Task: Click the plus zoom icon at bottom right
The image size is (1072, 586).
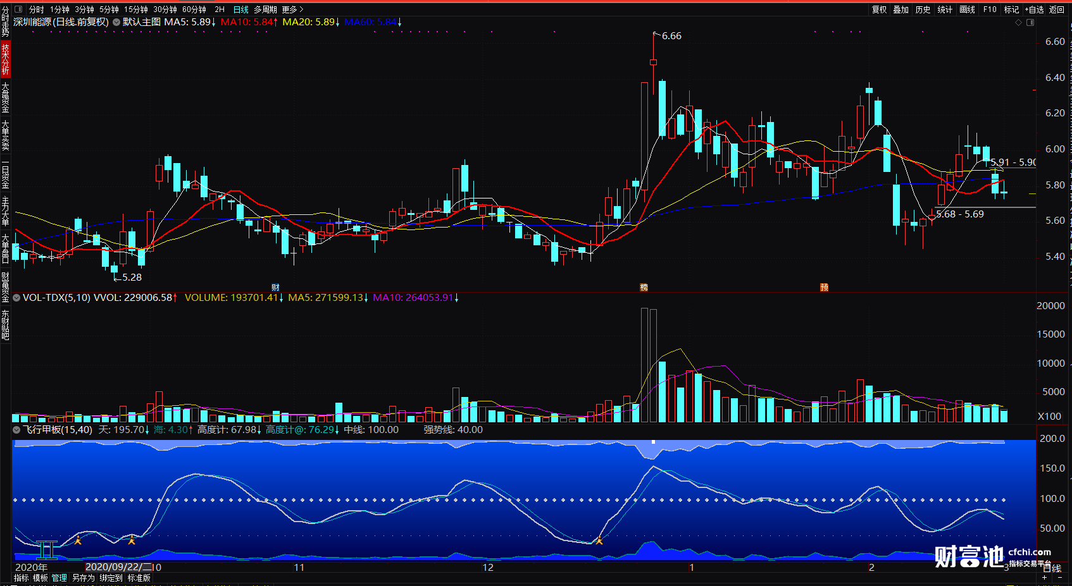Action: pos(1045,578)
